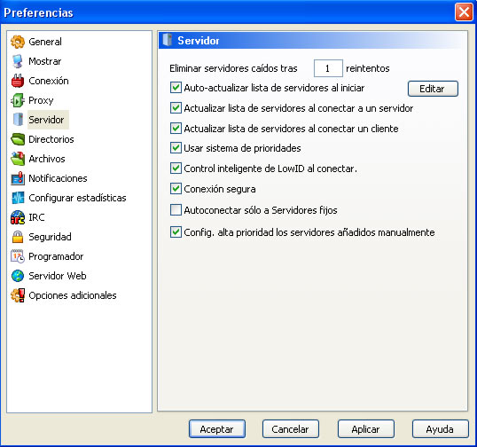This screenshot has height=447, width=477.
Task: Go to Opciones adicionales section
Action: (x=73, y=295)
